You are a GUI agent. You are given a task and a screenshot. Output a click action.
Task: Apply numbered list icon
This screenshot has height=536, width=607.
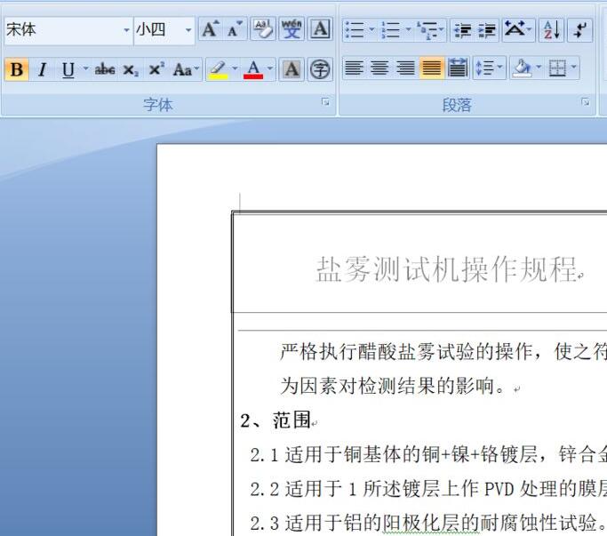pos(391,30)
